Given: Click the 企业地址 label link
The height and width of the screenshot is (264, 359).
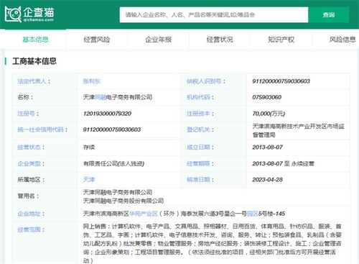Looking at the screenshot, I should pyautogui.click(x=29, y=214).
